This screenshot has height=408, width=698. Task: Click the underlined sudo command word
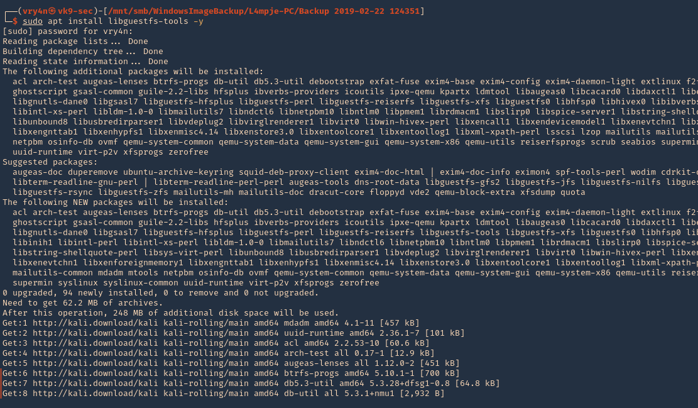pos(33,21)
